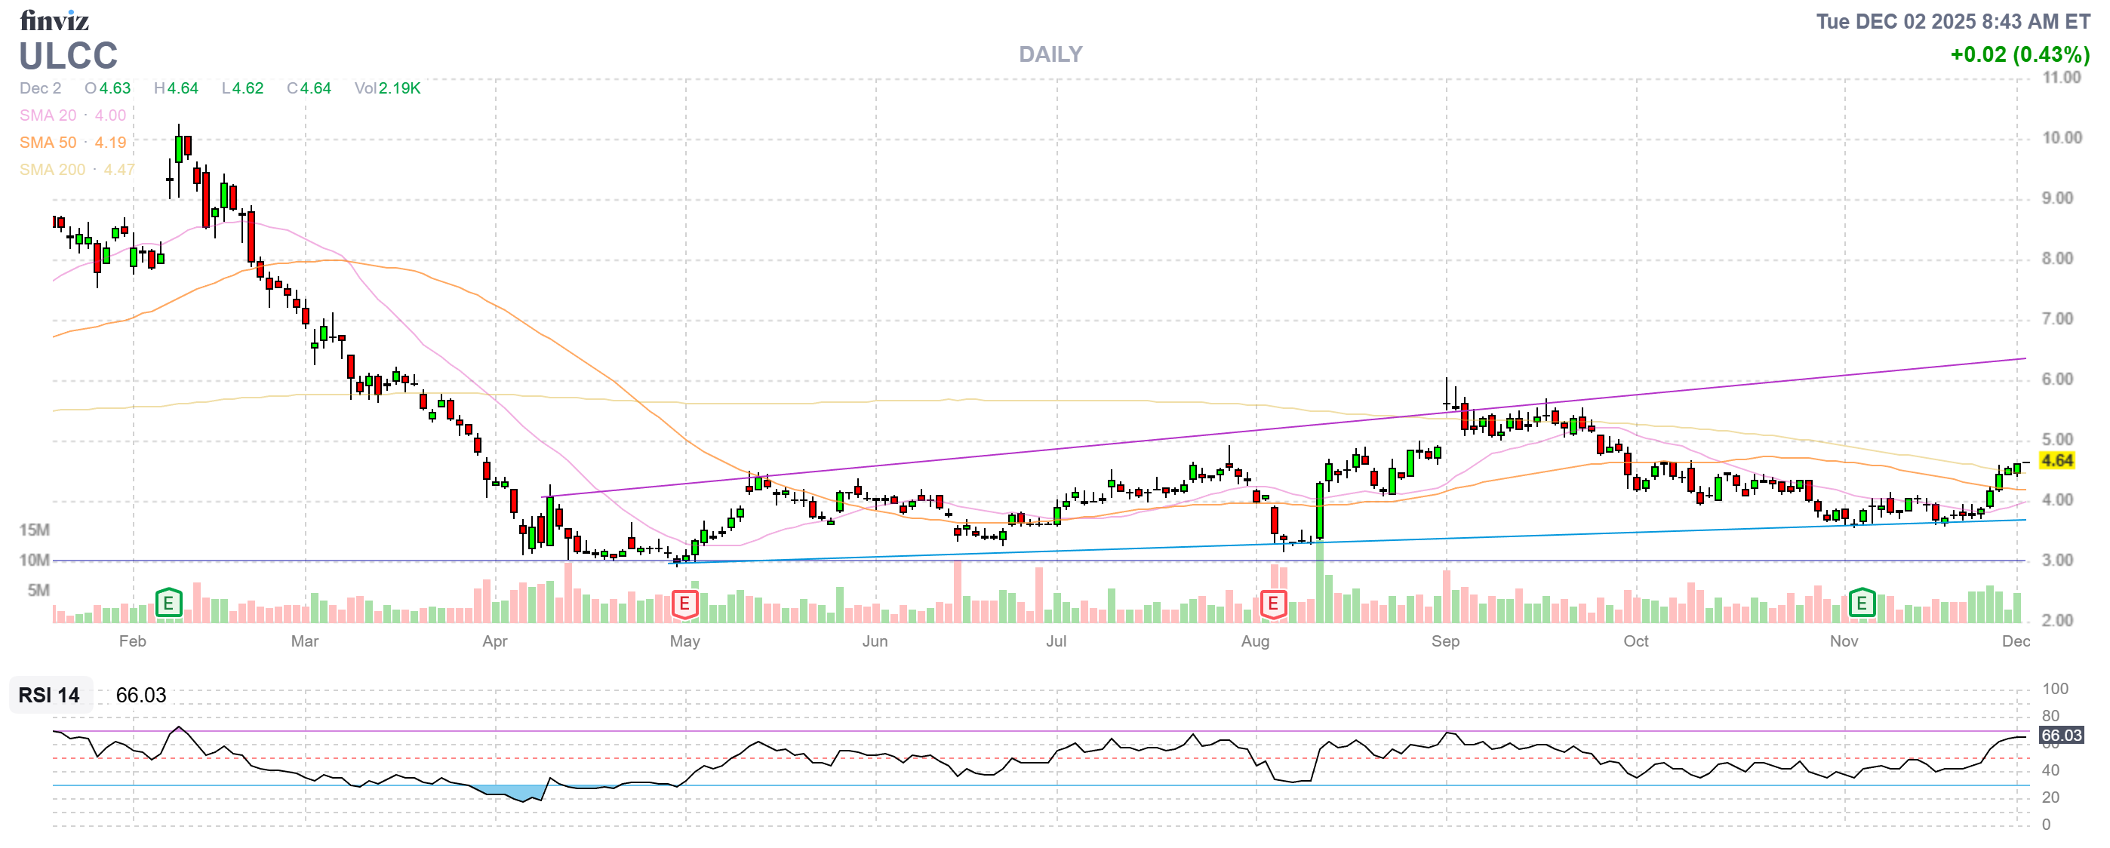This screenshot has height=848, width=2110.
Task: Toggle the SMA 200 indicator label
Action: 51,170
